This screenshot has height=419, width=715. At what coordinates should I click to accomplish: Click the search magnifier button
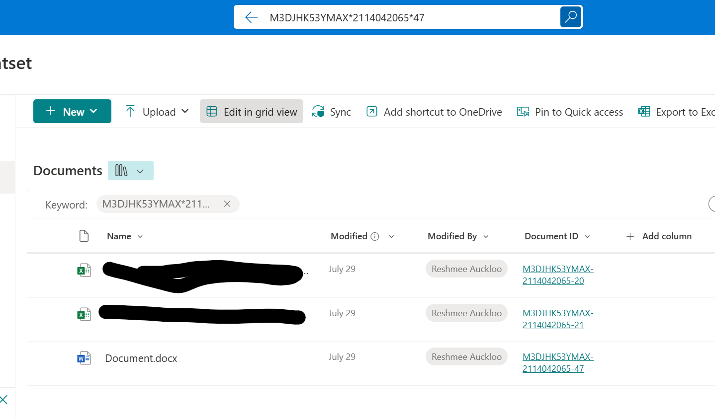click(570, 17)
